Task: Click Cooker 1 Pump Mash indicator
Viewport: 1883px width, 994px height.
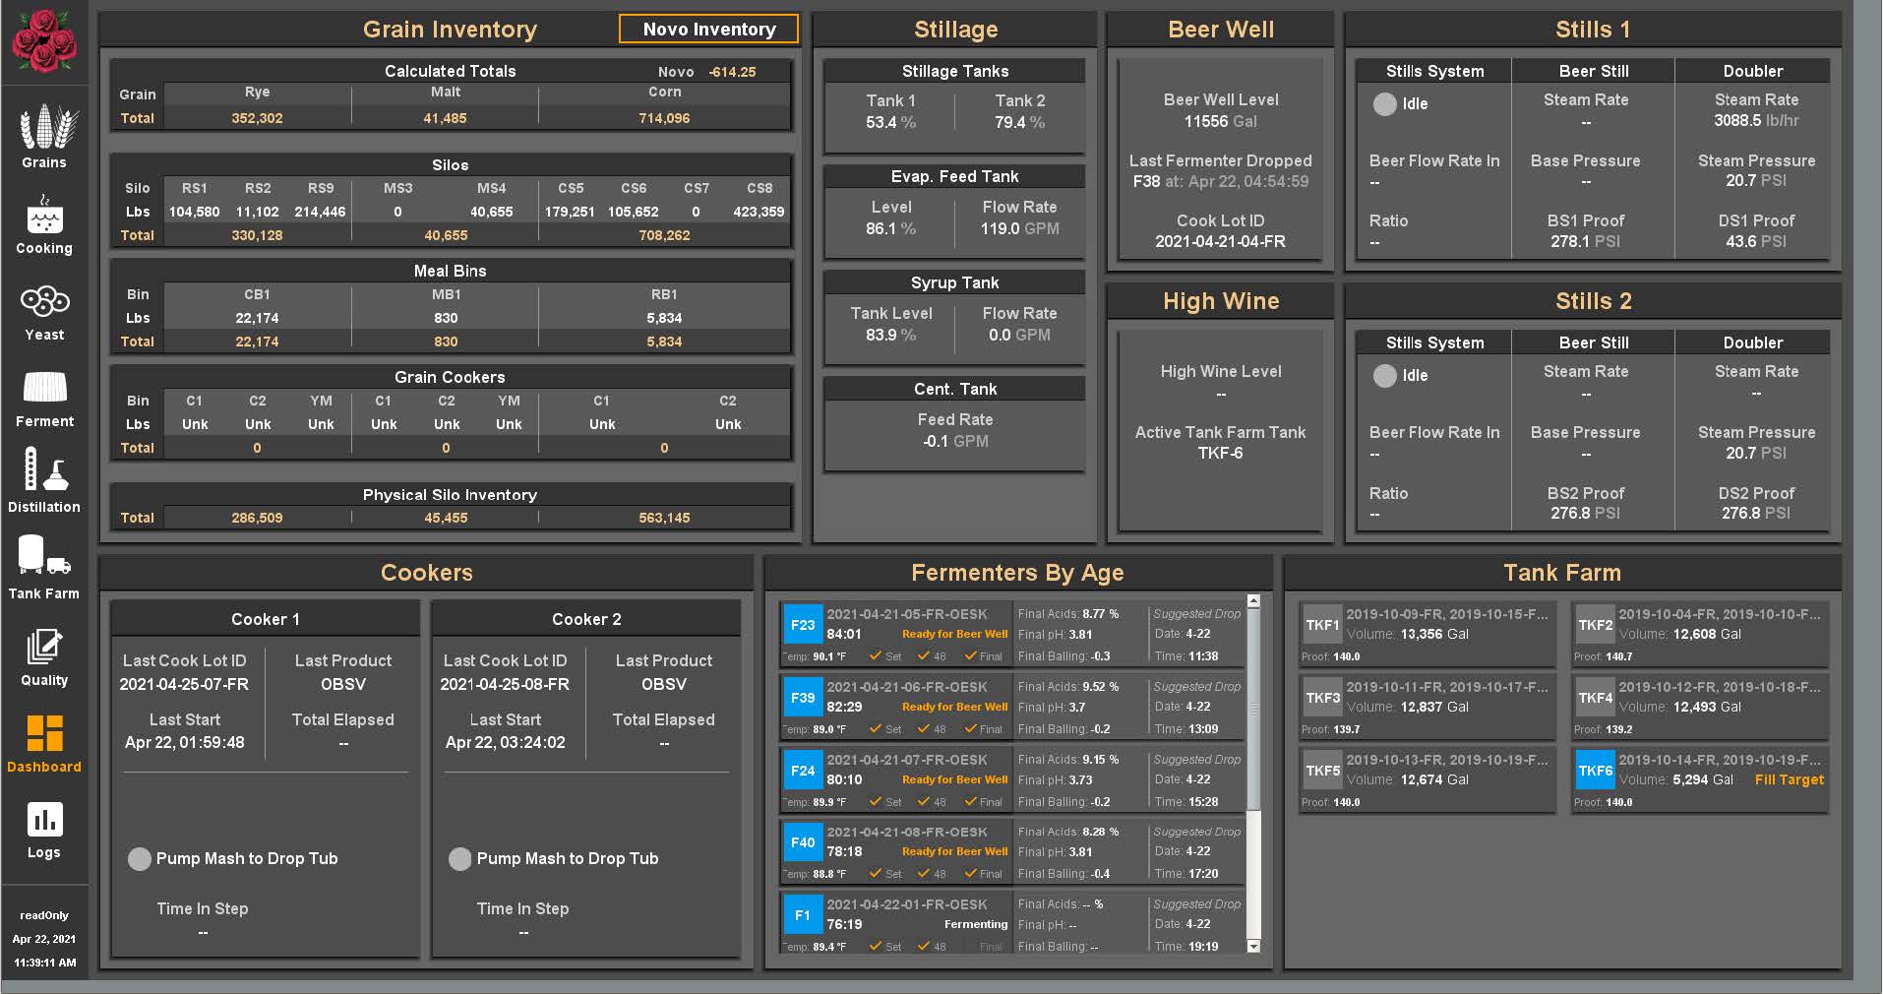Action: tap(140, 859)
